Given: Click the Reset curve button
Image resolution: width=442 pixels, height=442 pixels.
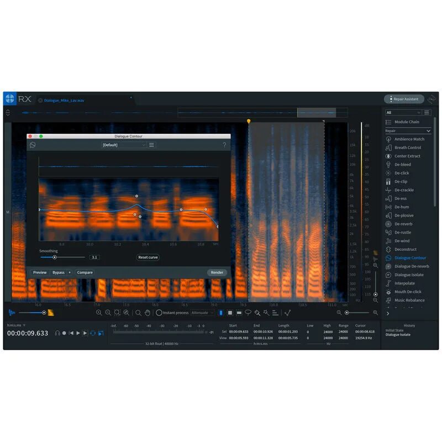Looking at the screenshot, I should point(148,257).
